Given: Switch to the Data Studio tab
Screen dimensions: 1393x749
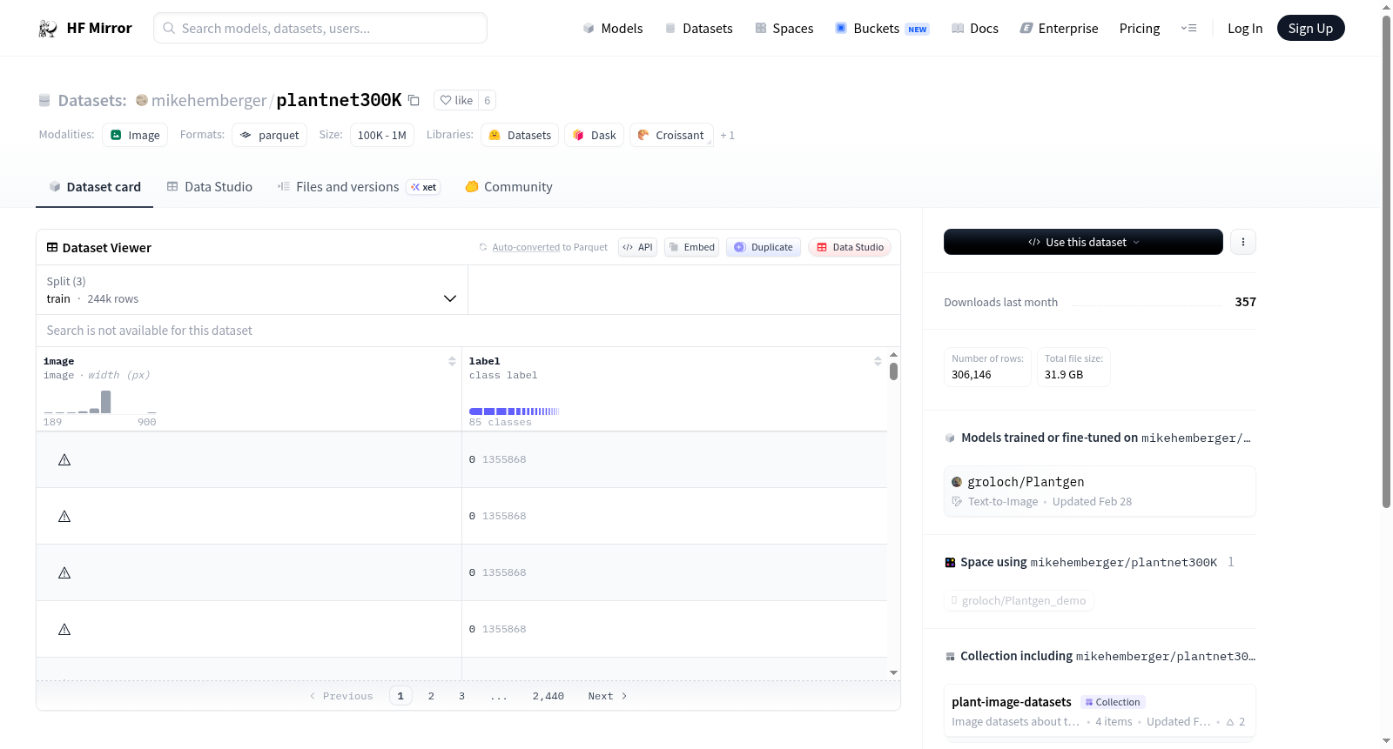Looking at the screenshot, I should pyautogui.click(x=210, y=187).
